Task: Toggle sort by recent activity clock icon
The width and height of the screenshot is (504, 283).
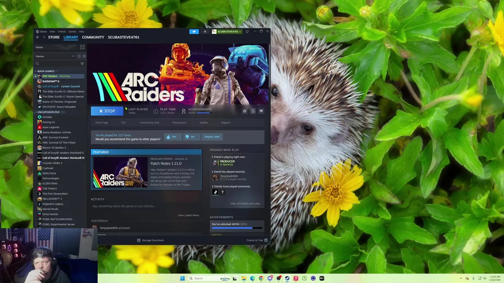Action: tap(79, 56)
